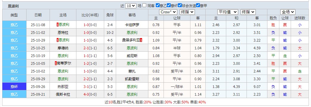Screen dimensions: 311x107
Task: Select the 半球 handicap cell
Action: pyautogui.click(x=177, y=48)
